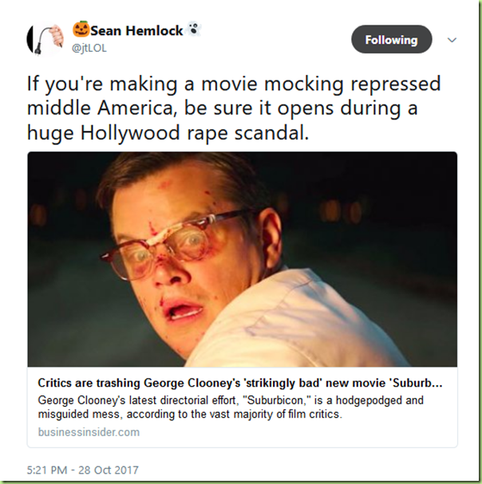Open the businessinsider.com source link
The image size is (482, 484).
tap(89, 432)
